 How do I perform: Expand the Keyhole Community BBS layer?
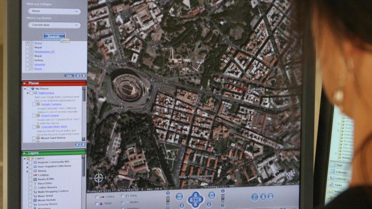27,163
